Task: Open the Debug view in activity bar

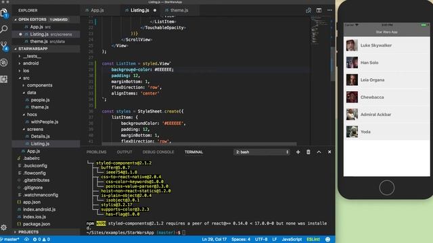Action: click(x=4, y=63)
